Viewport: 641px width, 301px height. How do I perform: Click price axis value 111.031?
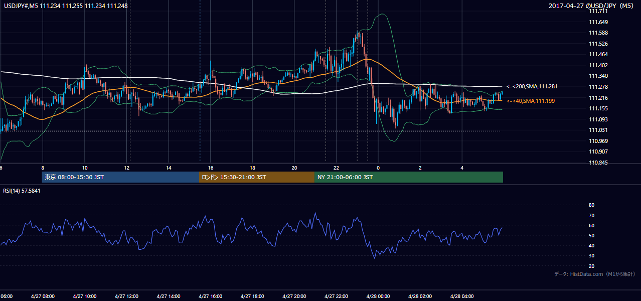click(598, 130)
